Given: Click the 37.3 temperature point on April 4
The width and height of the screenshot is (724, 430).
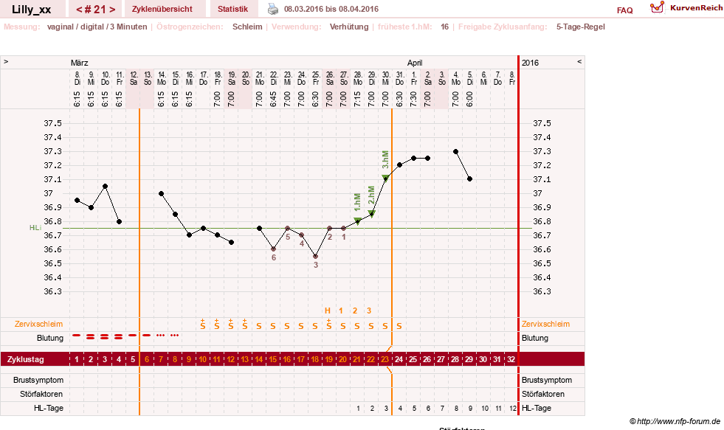Looking at the screenshot, I should coord(456,151).
